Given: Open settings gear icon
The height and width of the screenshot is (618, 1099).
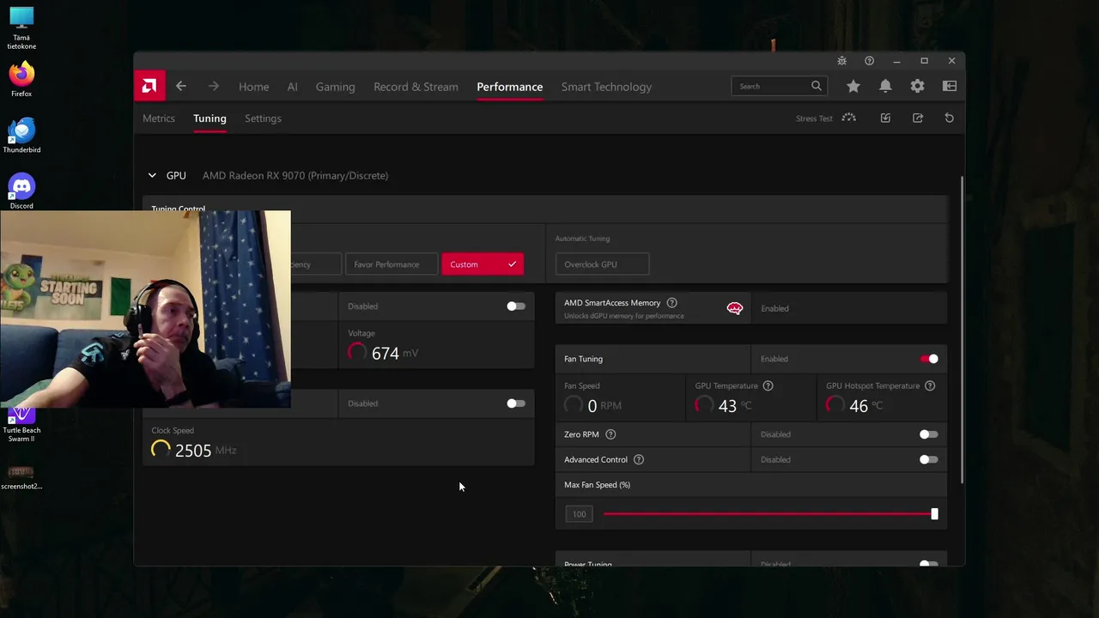Looking at the screenshot, I should pos(918,86).
